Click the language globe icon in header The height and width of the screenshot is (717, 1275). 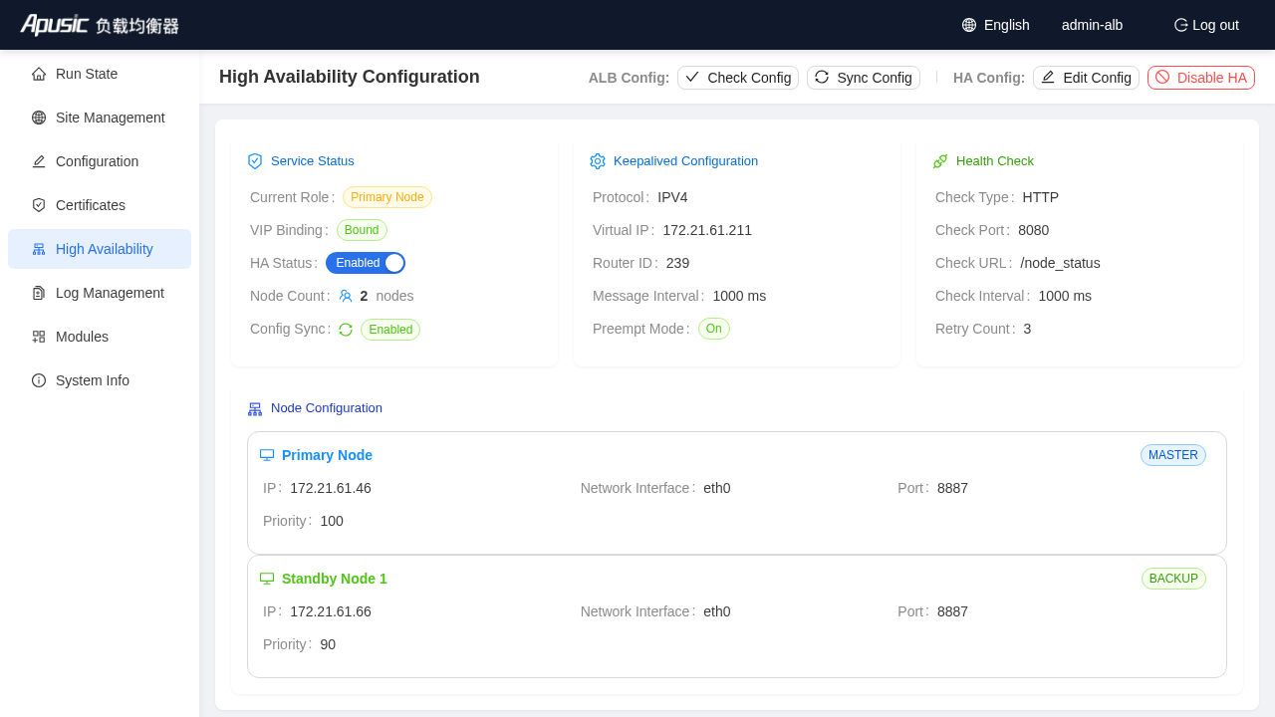click(x=969, y=25)
